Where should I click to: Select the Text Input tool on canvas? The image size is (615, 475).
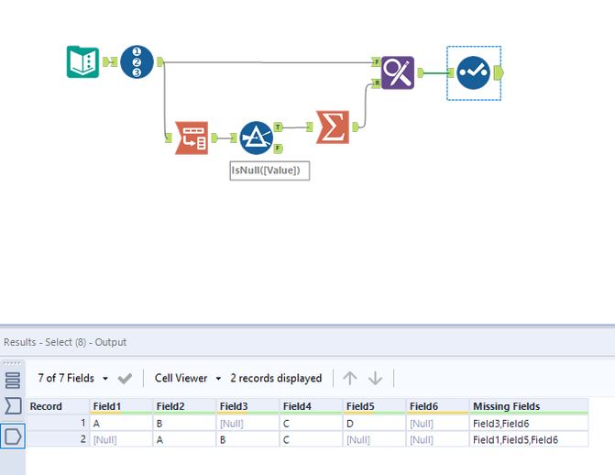tap(82, 62)
